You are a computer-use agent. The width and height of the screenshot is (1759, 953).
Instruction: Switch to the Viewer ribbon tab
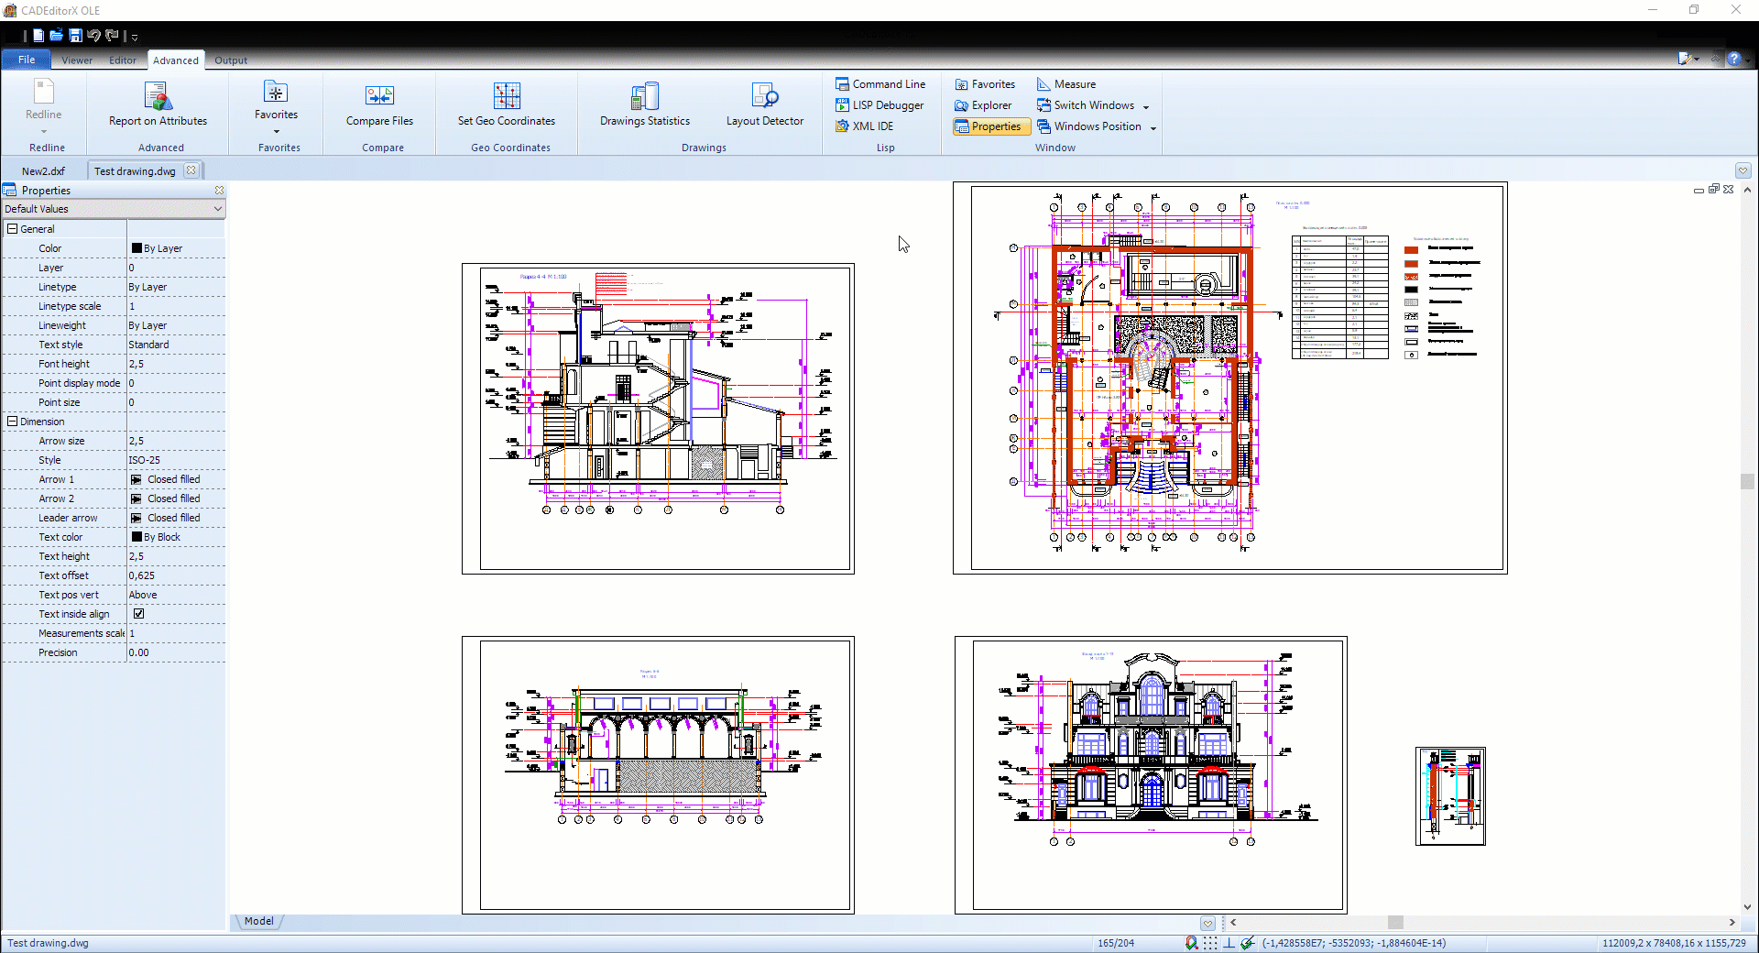pyautogui.click(x=77, y=60)
